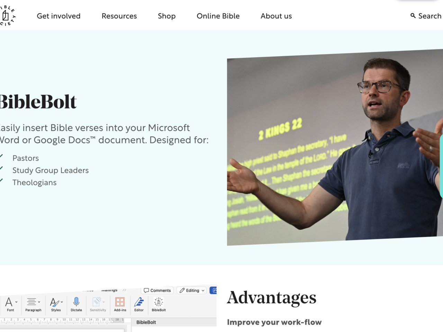443x332 pixels.
Task: Click the Bible Society logo
Action: (8, 16)
